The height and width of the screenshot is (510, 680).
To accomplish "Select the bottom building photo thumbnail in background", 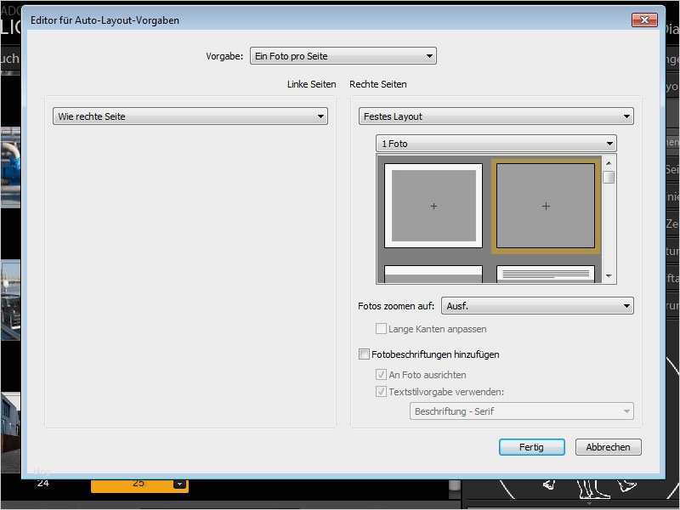I will (10, 432).
